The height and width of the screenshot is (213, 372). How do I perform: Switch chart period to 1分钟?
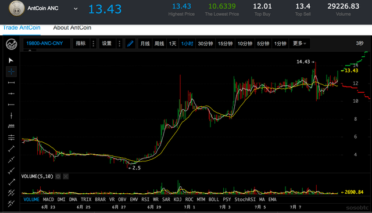280,44
